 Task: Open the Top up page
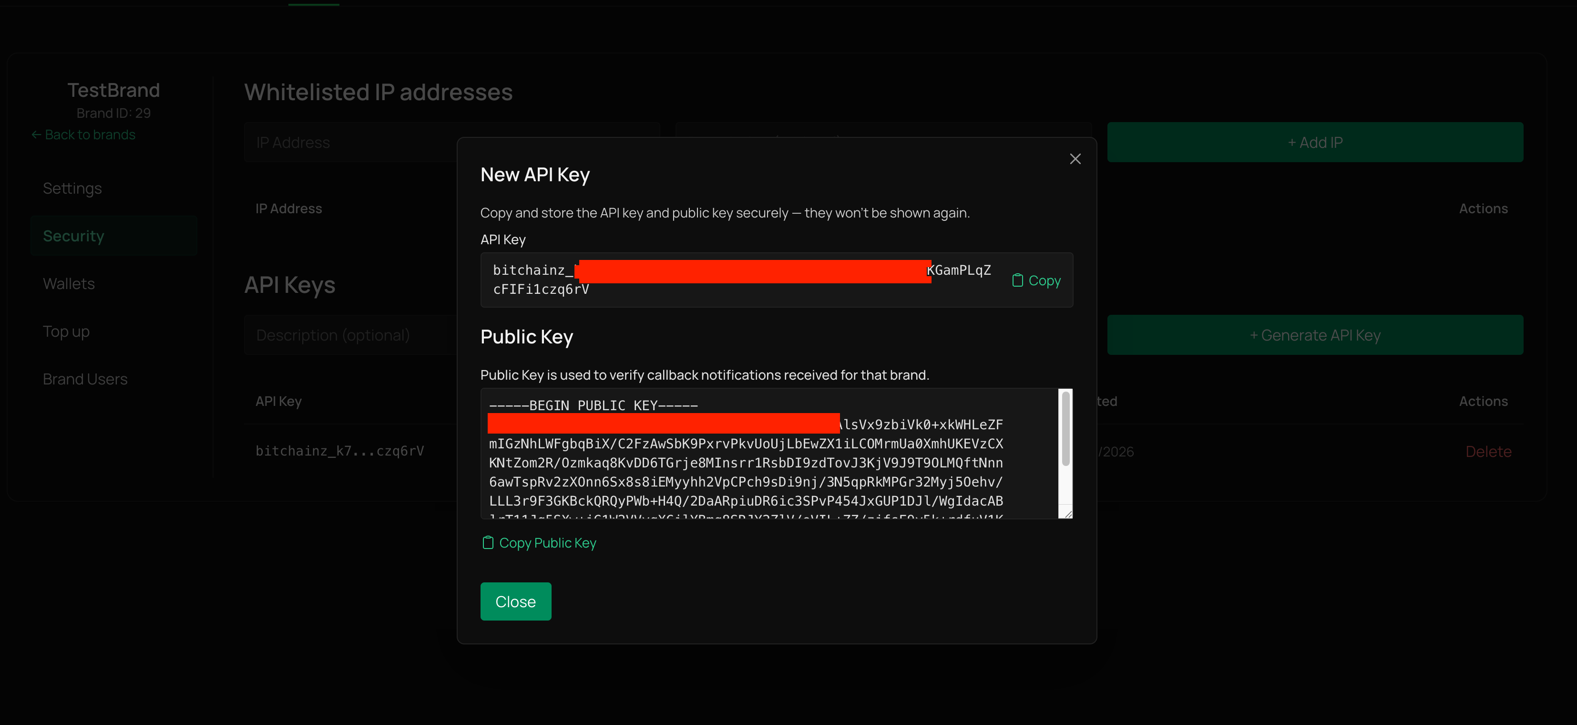click(x=66, y=332)
